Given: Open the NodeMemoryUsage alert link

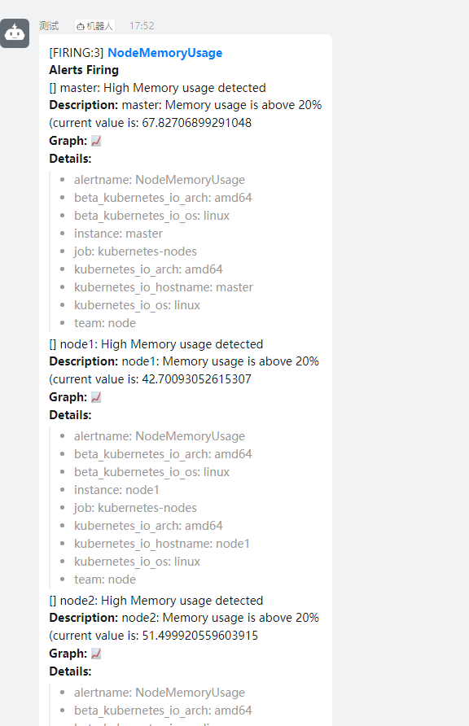Looking at the screenshot, I should click(164, 53).
